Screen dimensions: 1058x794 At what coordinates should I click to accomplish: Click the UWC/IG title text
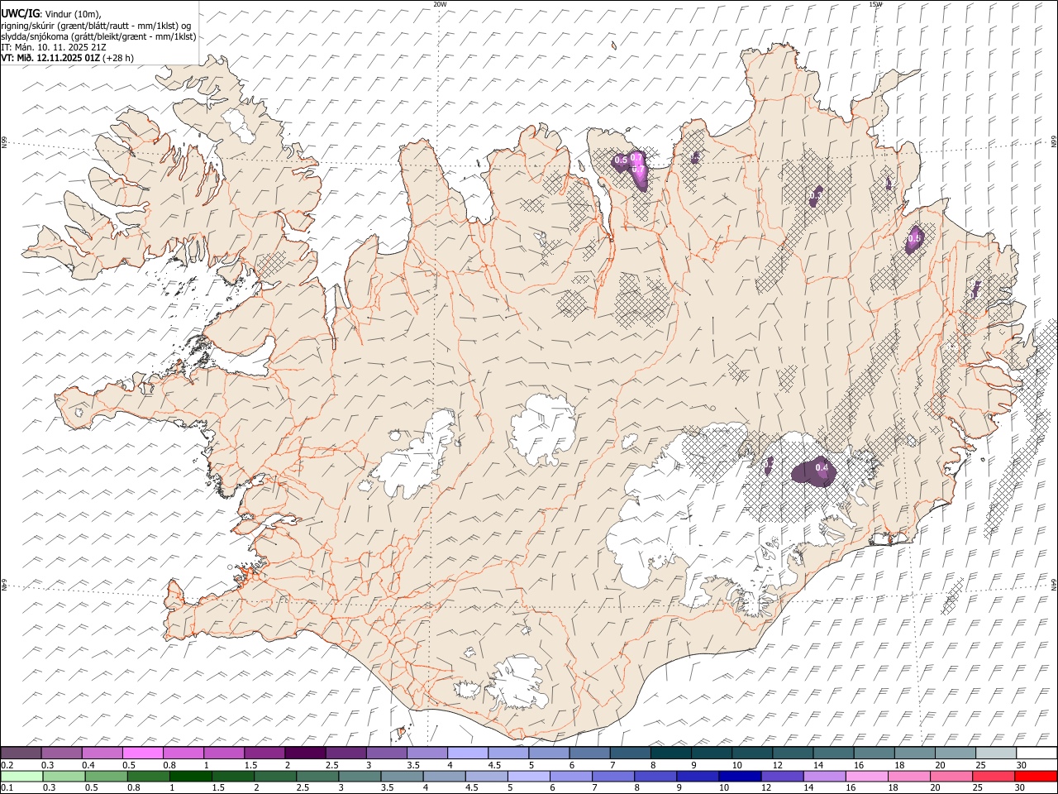[20, 14]
